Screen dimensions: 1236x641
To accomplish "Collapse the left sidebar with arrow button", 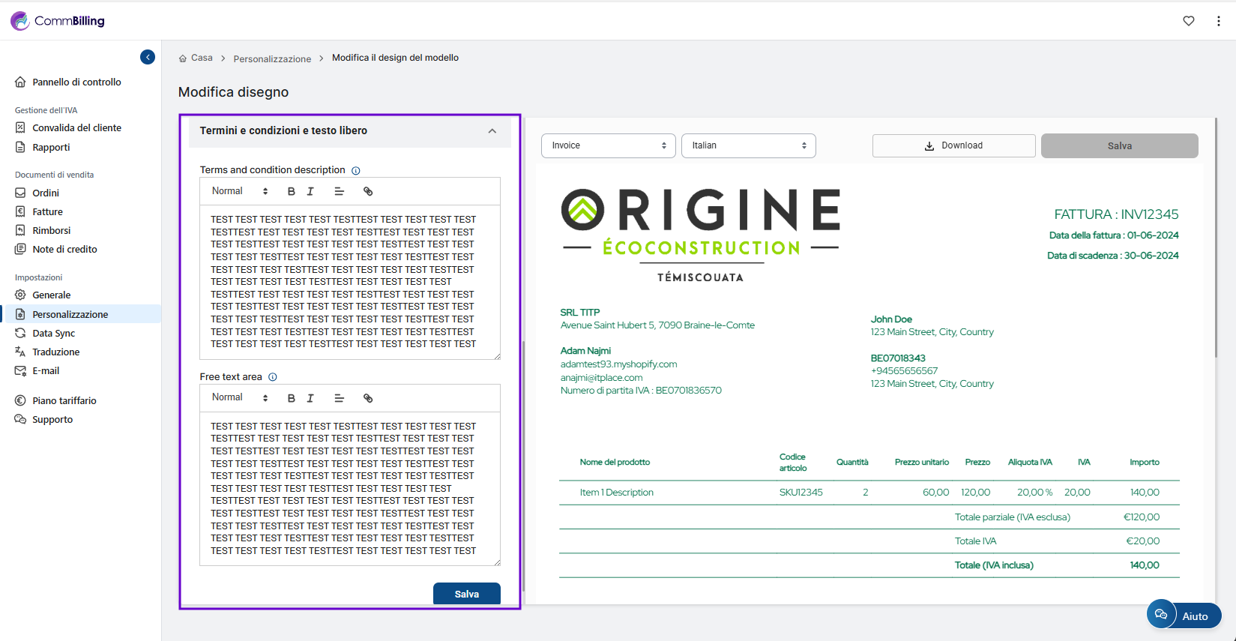I will tap(148, 57).
